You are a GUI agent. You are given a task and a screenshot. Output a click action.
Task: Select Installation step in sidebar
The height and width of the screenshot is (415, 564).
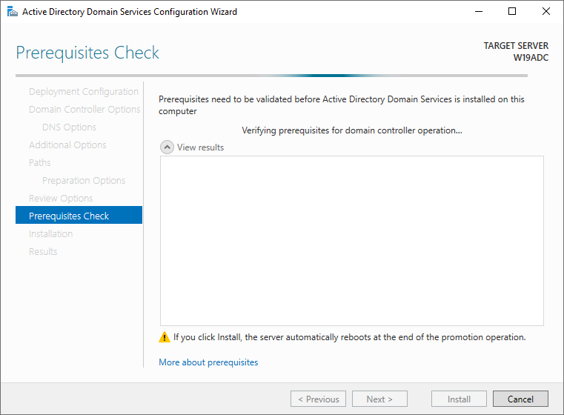[50, 233]
